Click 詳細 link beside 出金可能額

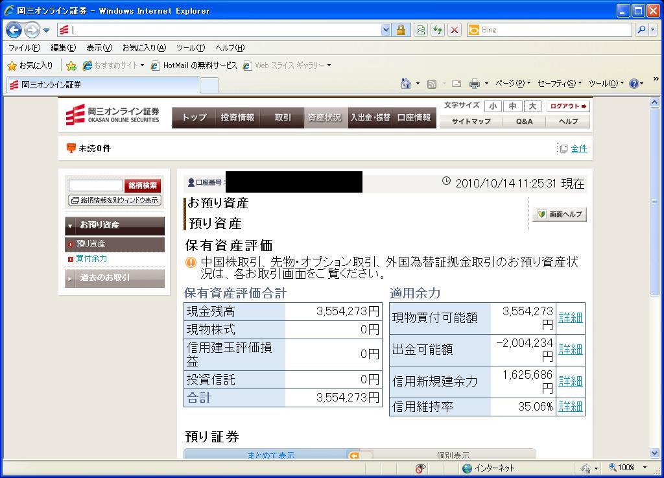click(570, 350)
